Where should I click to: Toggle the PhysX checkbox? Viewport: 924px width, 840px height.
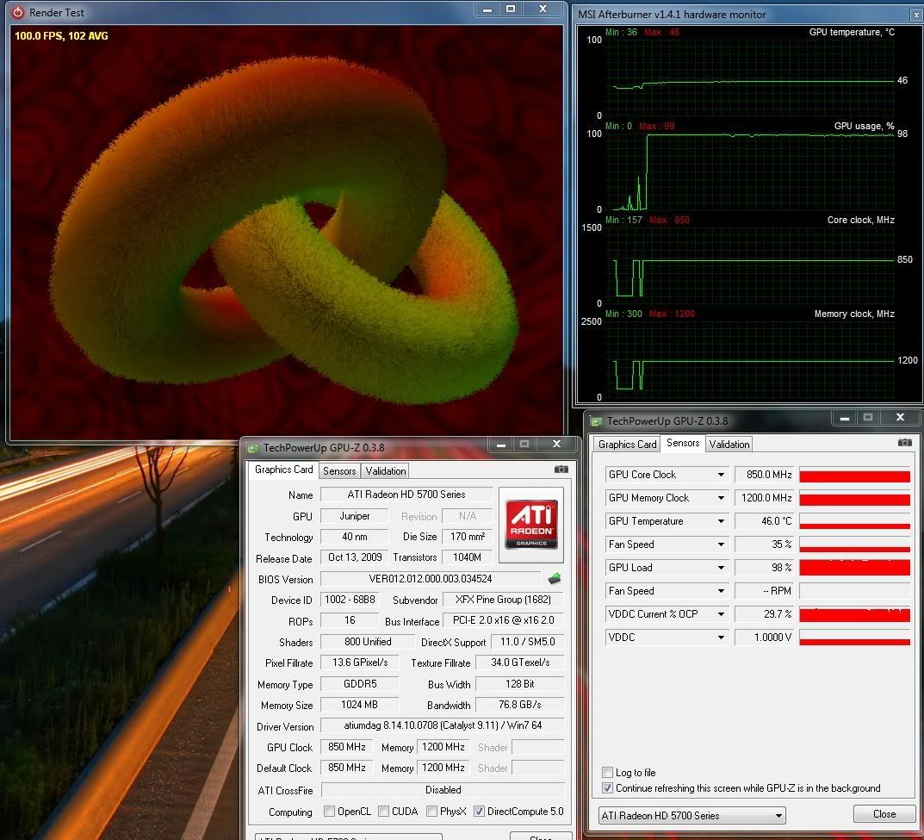click(x=432, y=812)
